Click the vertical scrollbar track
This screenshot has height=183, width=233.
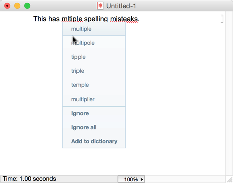229,93
